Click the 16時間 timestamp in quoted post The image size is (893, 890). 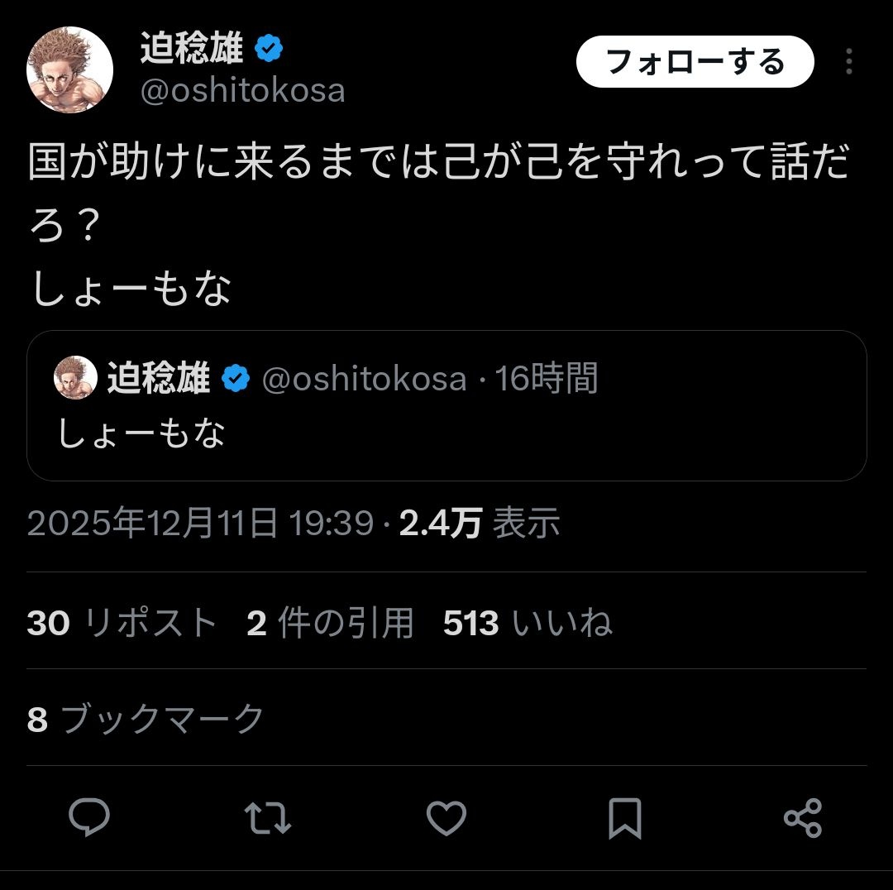(546, 380)
